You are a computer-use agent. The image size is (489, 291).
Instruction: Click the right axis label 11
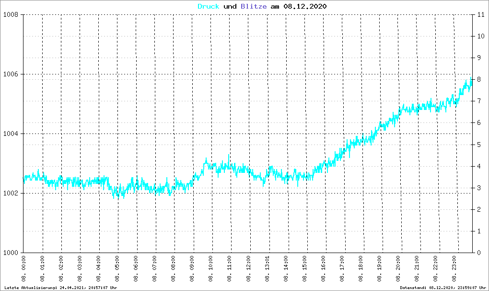pos(480,15)
